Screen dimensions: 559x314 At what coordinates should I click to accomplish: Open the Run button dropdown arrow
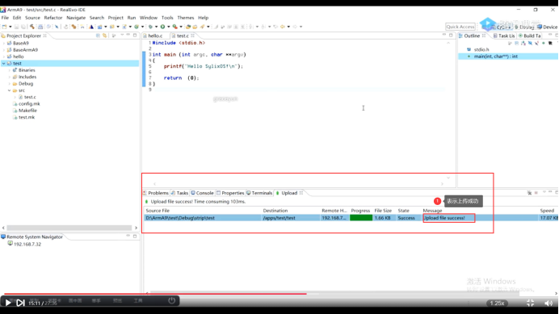pos(169,27)
